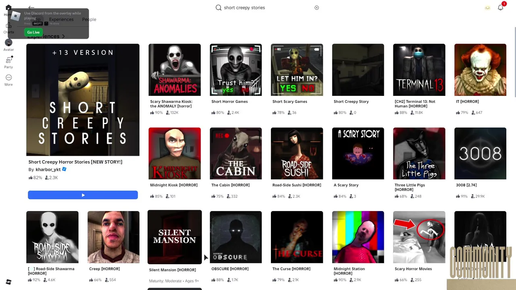Screen dimensions: 516x290
Task: Click the 'Short Horror Games' title text
Action: [x=229, y=101]
